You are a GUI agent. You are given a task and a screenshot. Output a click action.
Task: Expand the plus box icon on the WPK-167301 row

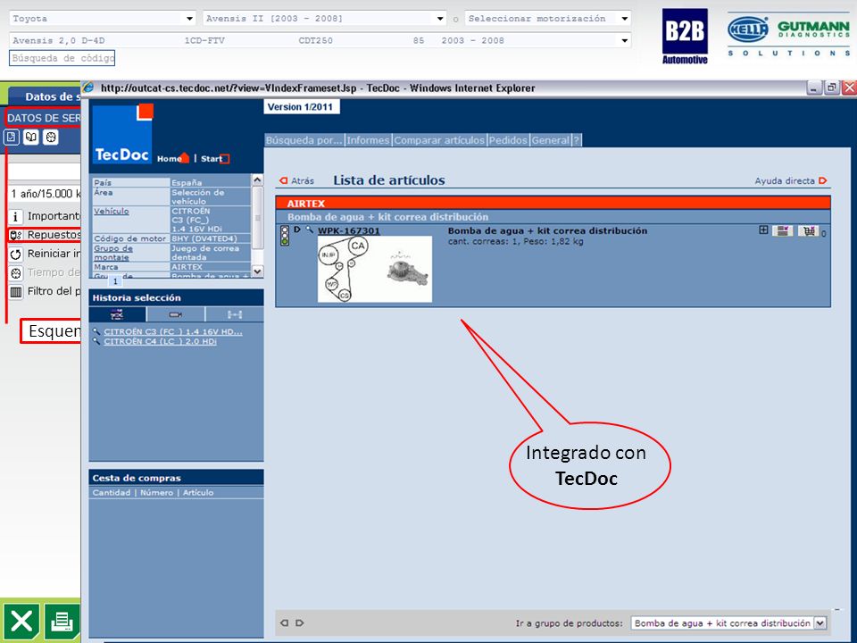pos(763,230)
